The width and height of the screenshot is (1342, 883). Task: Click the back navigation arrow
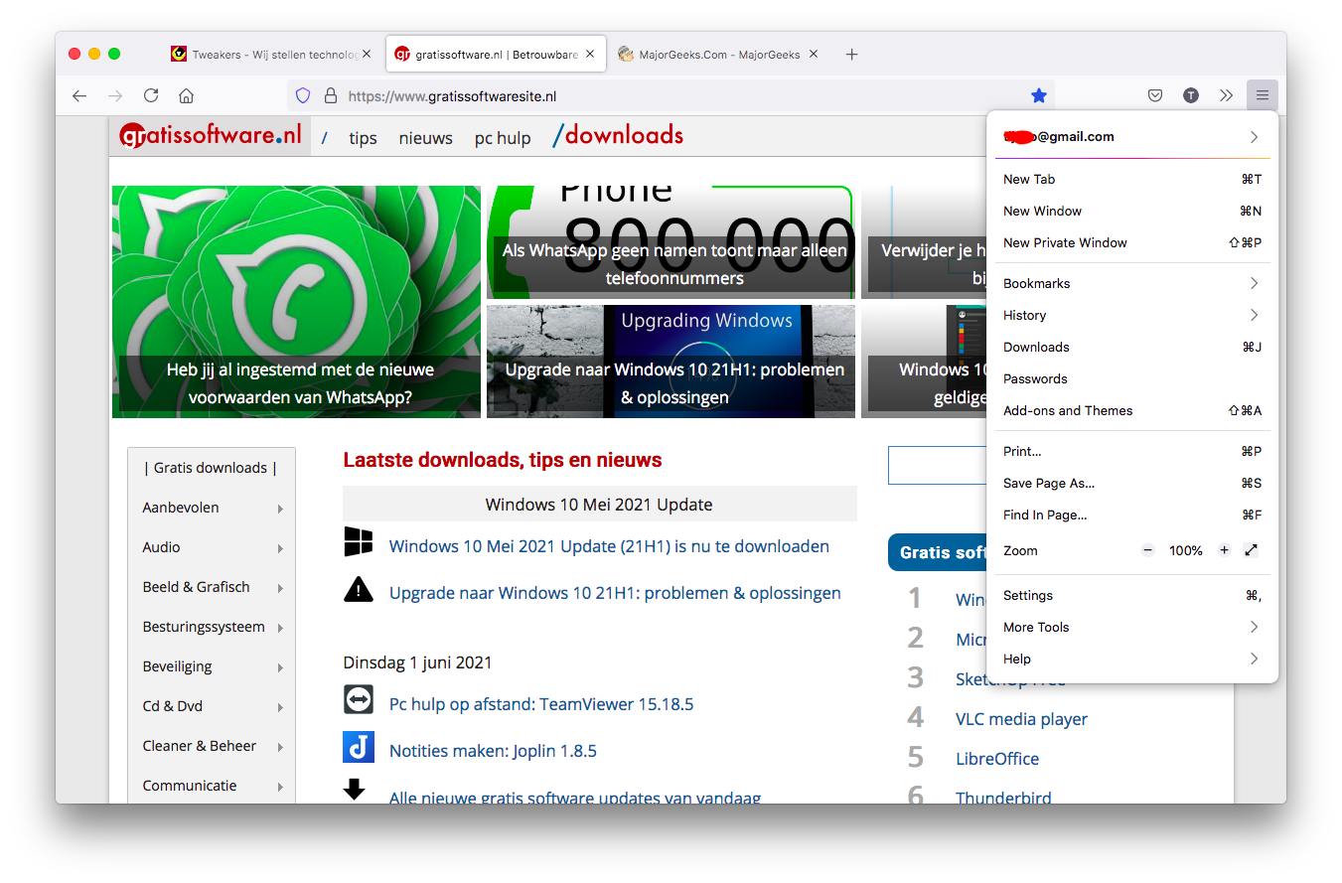coord(79,95)
